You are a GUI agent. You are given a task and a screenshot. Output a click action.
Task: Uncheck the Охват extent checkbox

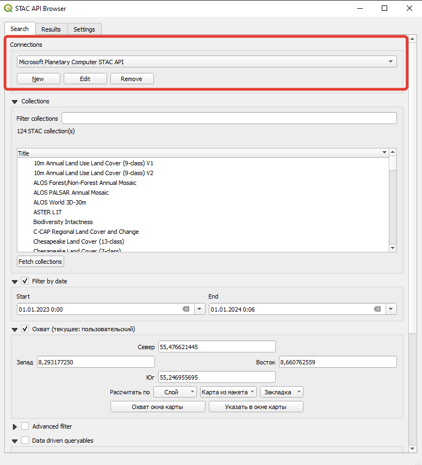coord(25,329)
